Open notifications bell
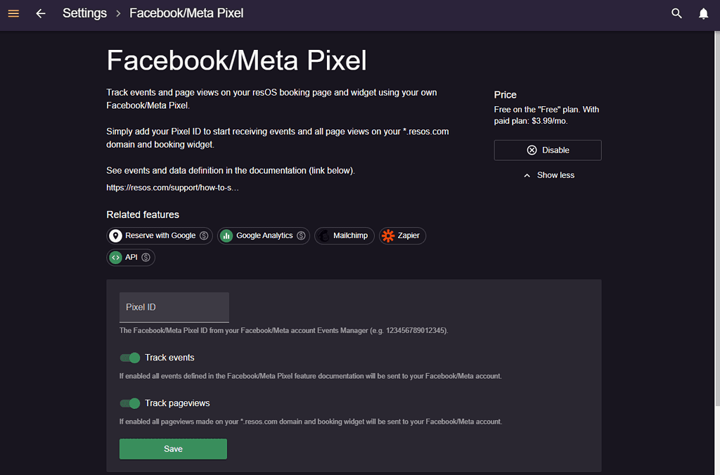Viewport: 720px width, 475px height. coord(703,13)
